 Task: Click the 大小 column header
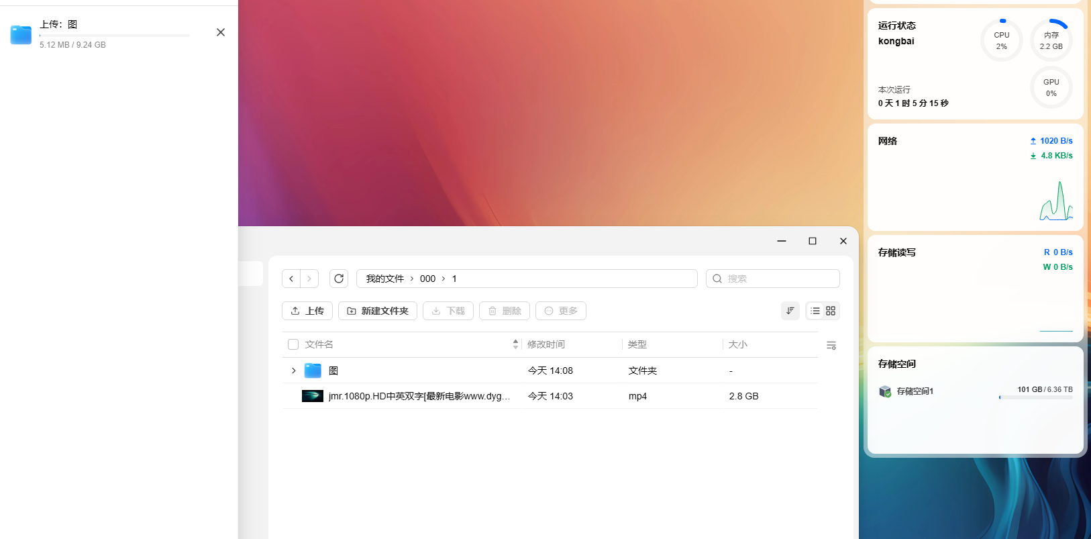tap(738, 344)
